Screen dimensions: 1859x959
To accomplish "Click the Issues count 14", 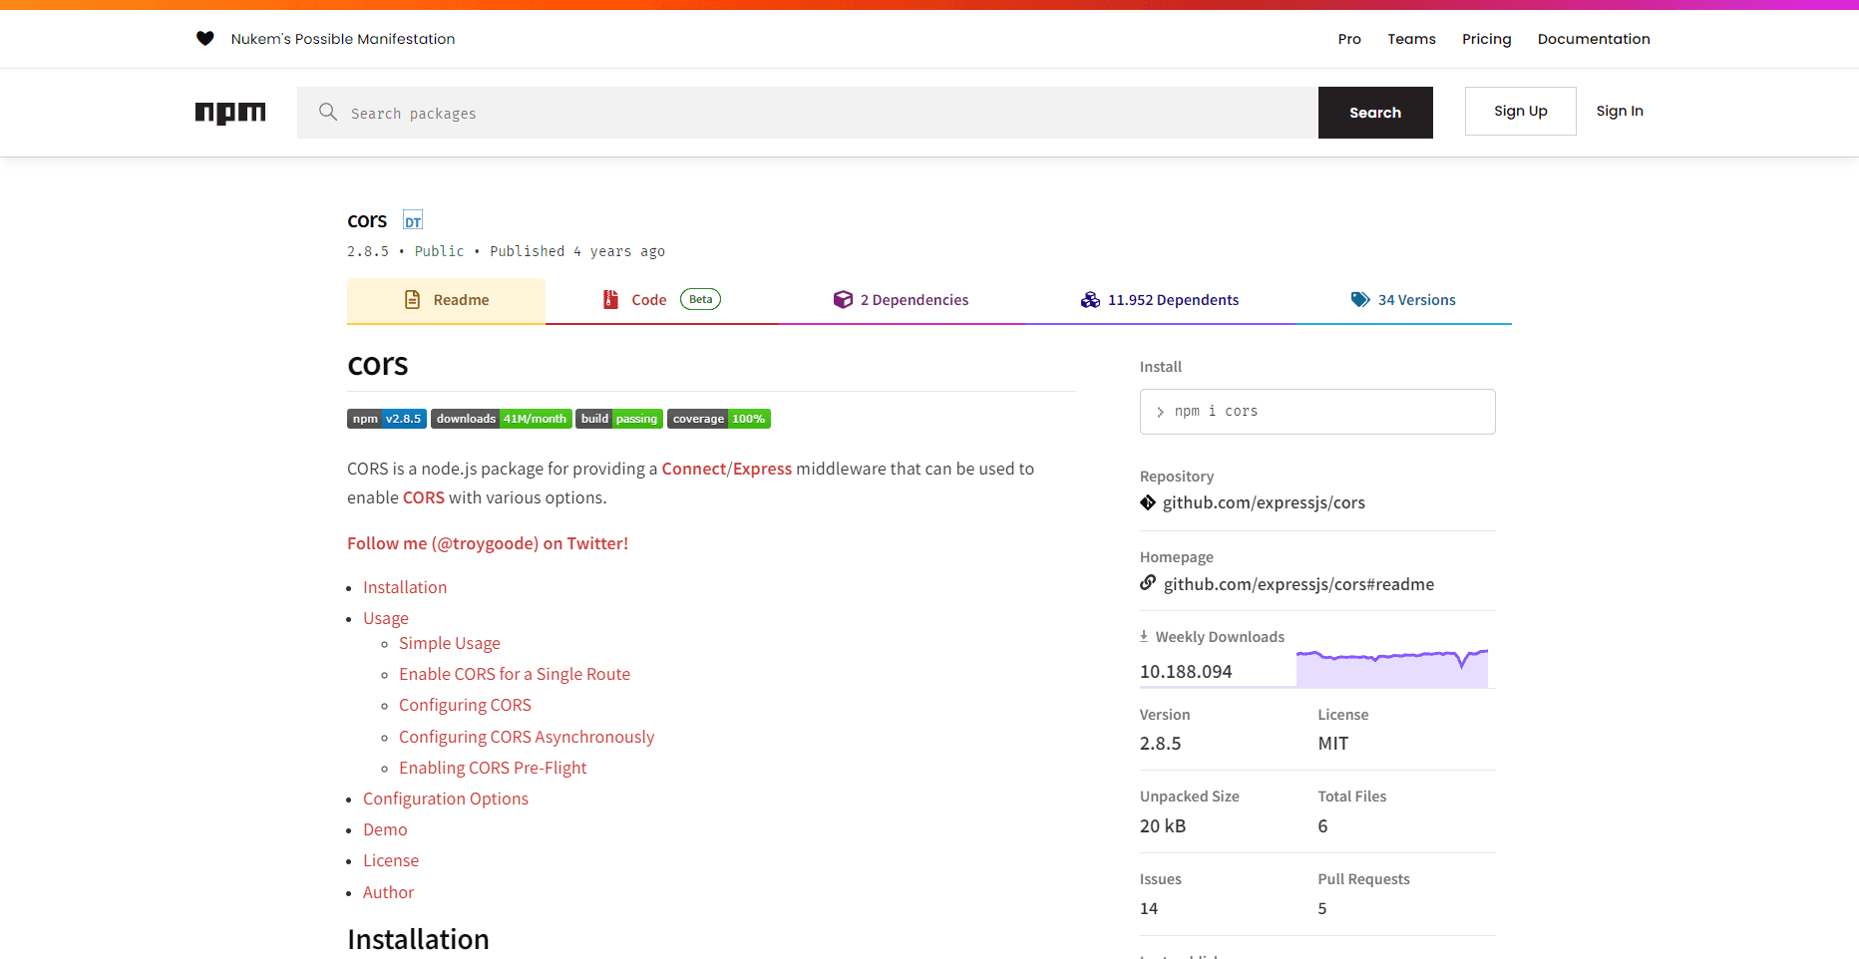I will click(1149, 908).
